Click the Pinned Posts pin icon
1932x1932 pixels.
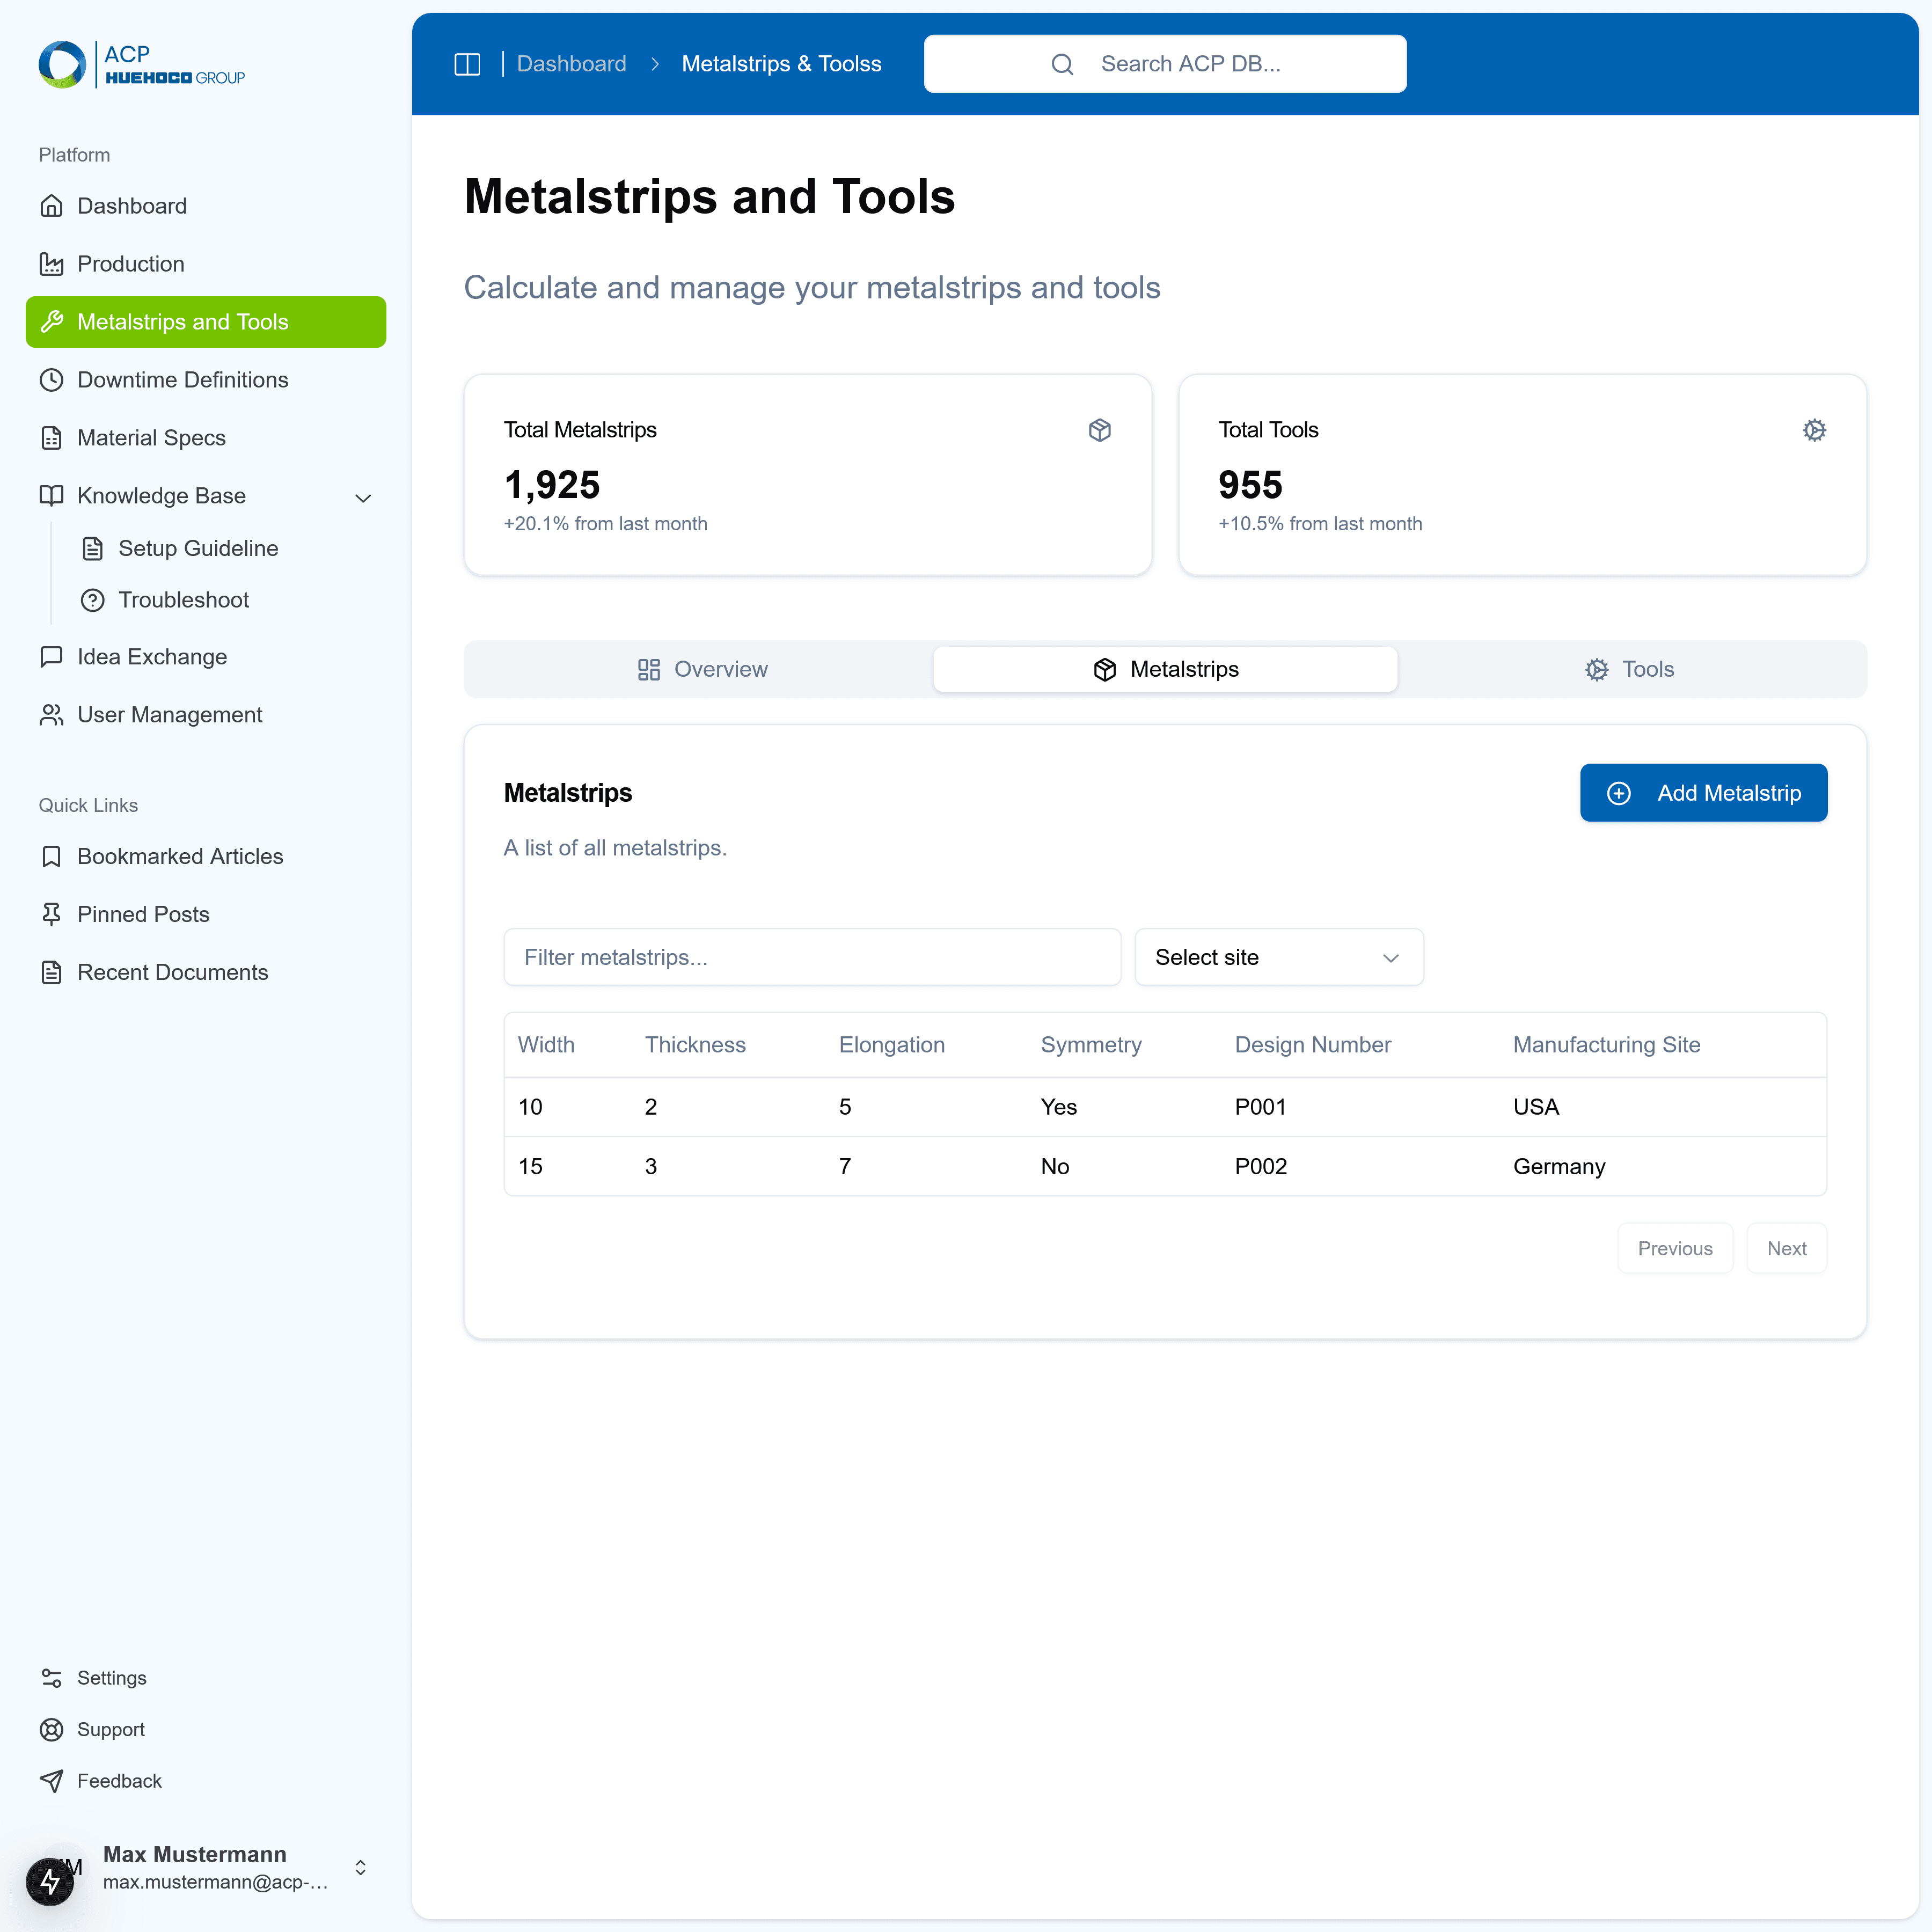pos(52,914)
